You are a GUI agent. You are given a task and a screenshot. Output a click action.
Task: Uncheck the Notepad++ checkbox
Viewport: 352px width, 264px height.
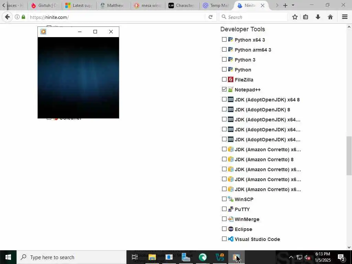point(224,89)
